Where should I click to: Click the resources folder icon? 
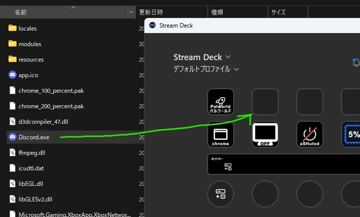pos(13,59)
